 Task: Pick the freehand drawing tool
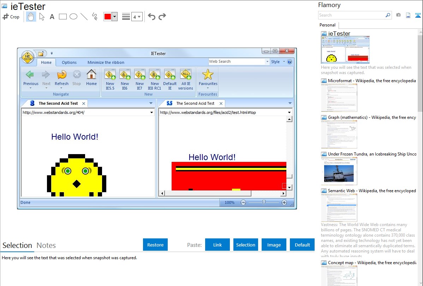[x=95, y=17]
